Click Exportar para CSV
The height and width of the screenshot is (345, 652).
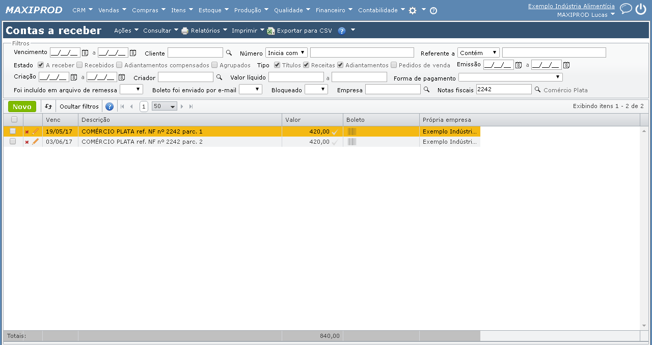click(300, 31)
